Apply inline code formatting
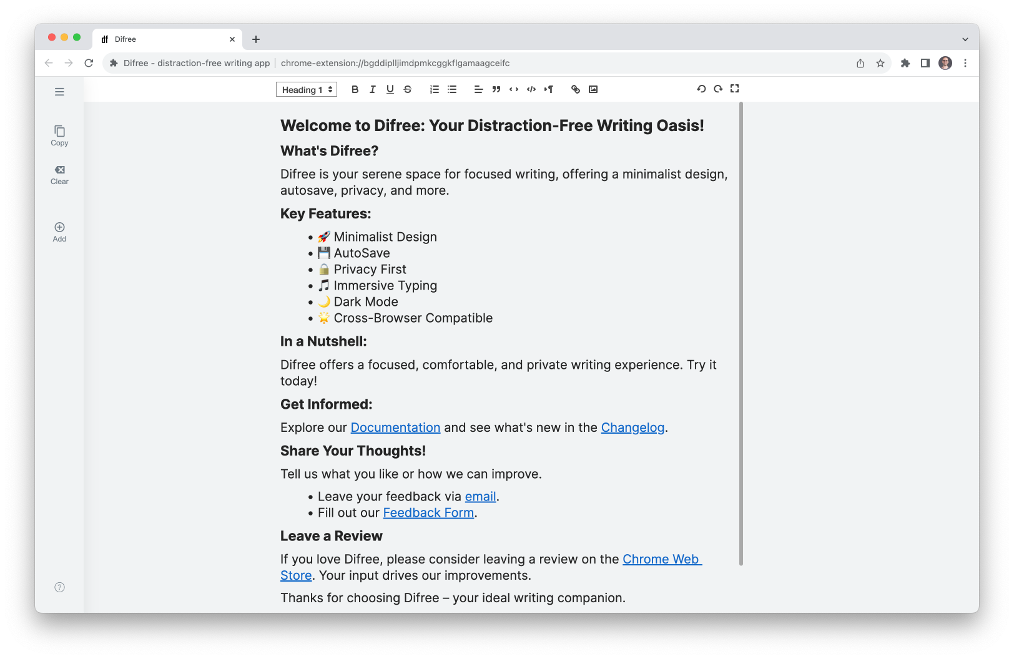The height and width of the screenshot is (659, 1014). pyautogui.click(x=514, y=89)
